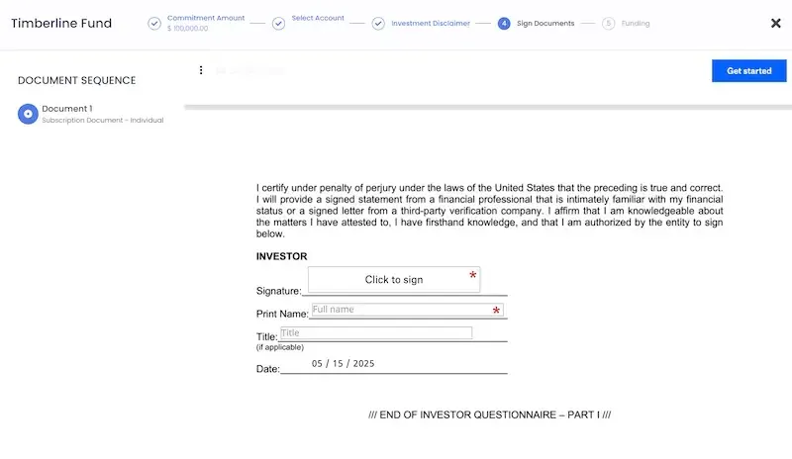Click the Investment Disclaimer step checkmark icon
Image resolution: width=792 pixels, height=459 pixels.
(x=378, y=23)
